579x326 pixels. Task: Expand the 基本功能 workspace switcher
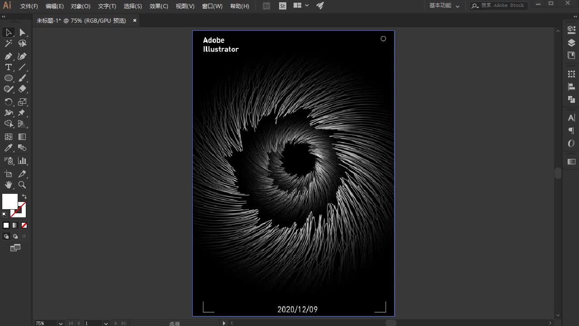point(444,6)
